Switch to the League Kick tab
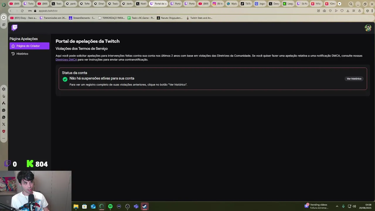The image size is (375, 211). pyautogui.click(x=288, y=4)
